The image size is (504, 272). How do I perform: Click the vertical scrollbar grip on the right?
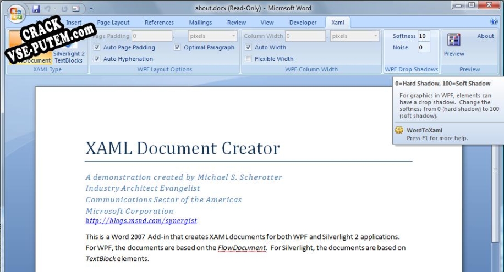click(x=495, y=170)
